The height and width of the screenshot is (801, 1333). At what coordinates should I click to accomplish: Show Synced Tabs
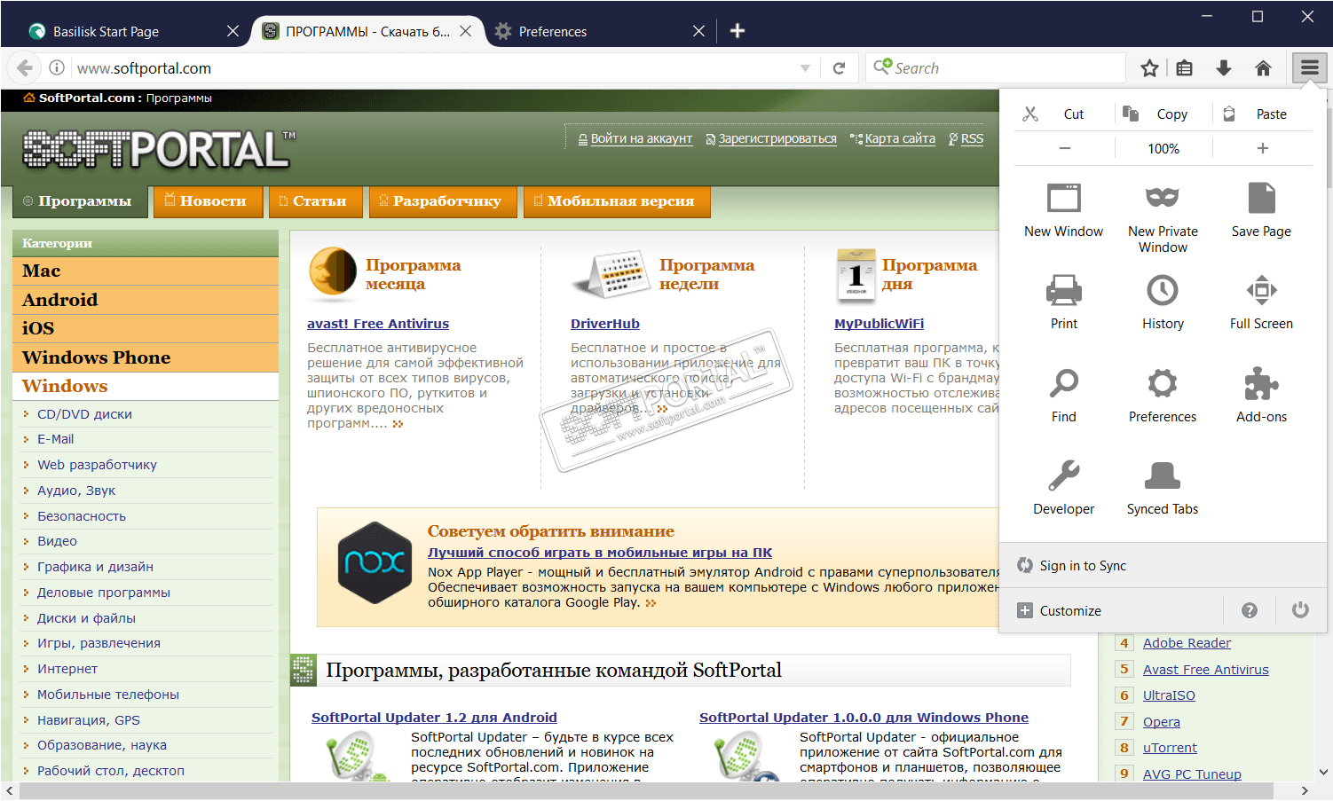pos(1163,488)
